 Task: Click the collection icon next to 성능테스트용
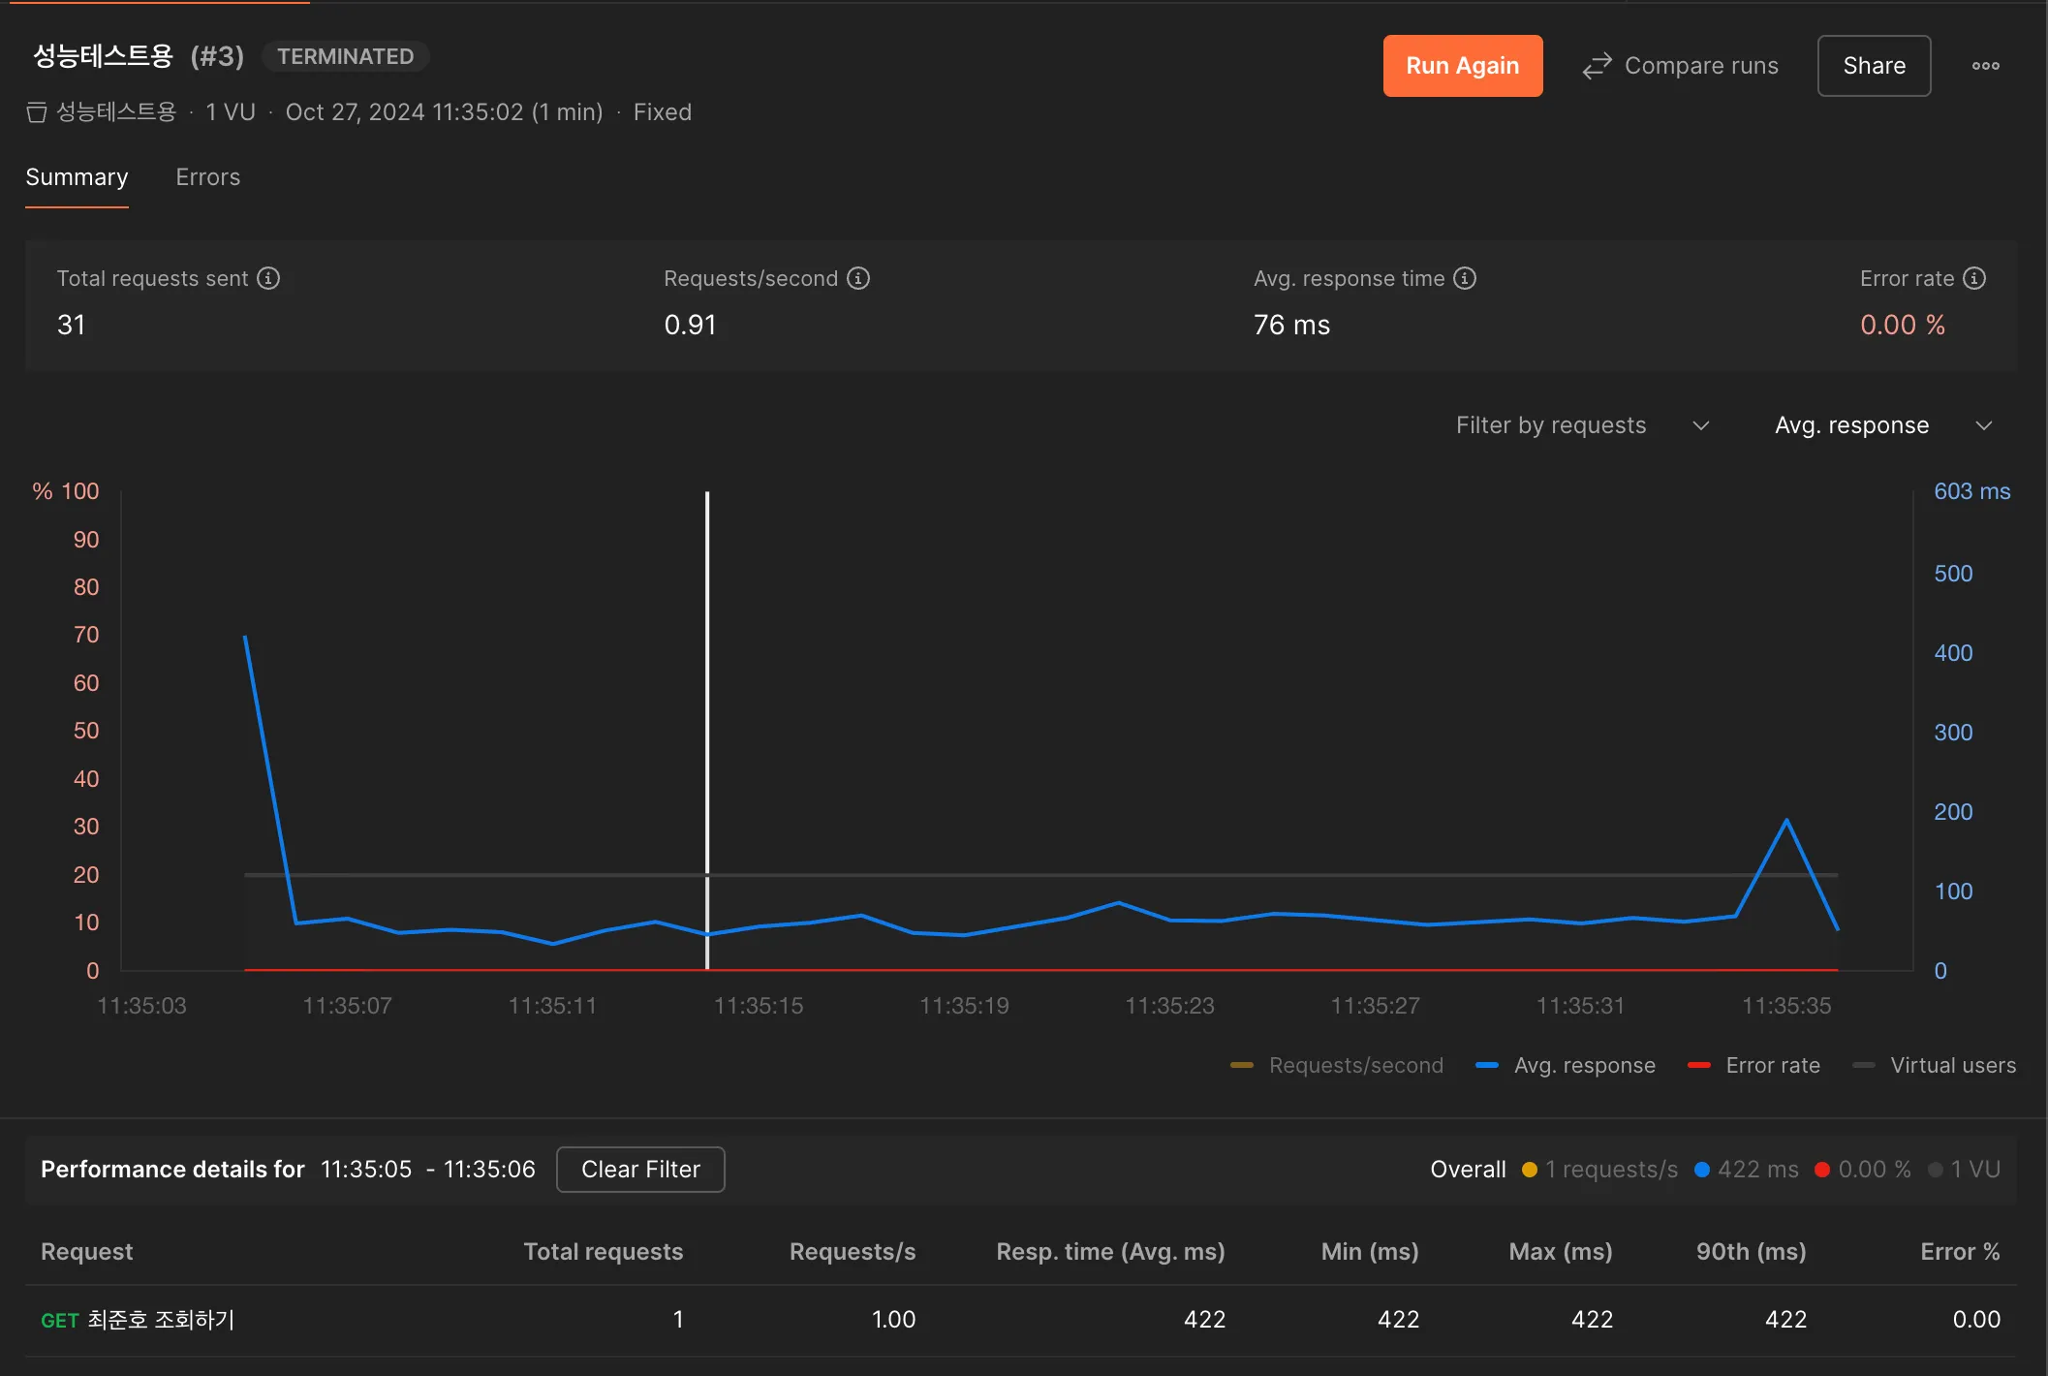coord(37,112)
